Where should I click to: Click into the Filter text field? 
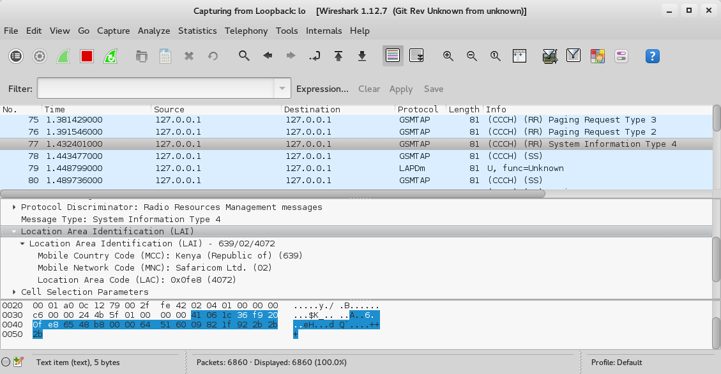156,88
